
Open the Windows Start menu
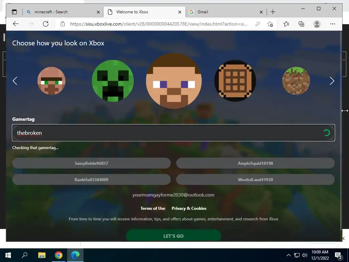point(8,255)
